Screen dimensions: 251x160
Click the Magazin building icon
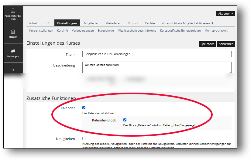point(13,32)
